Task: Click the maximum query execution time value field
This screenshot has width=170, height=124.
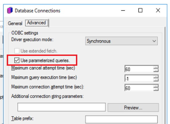Action: coord(139,78)
